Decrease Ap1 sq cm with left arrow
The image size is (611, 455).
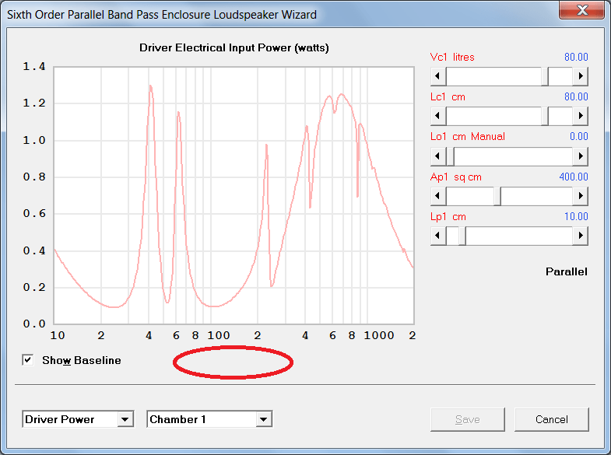pos(438,196)
